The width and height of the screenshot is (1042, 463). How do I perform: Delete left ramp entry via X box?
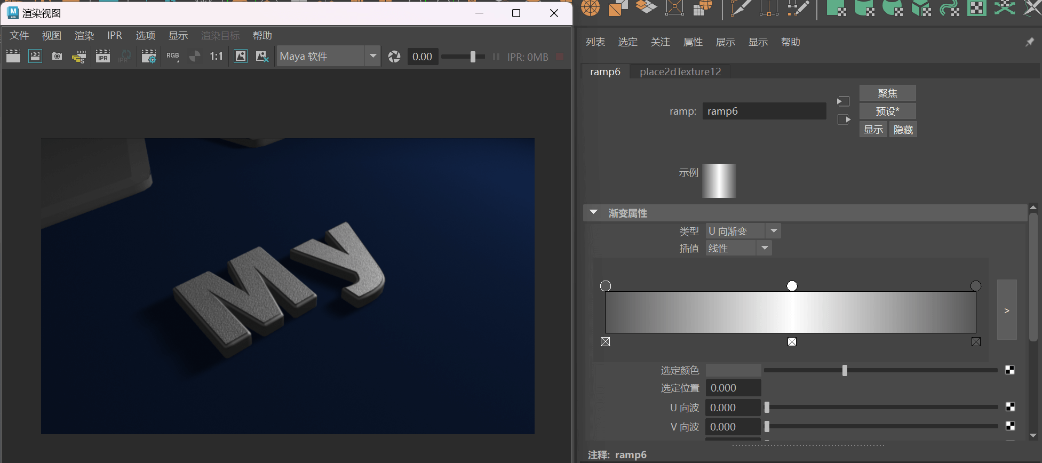(606, 342)
